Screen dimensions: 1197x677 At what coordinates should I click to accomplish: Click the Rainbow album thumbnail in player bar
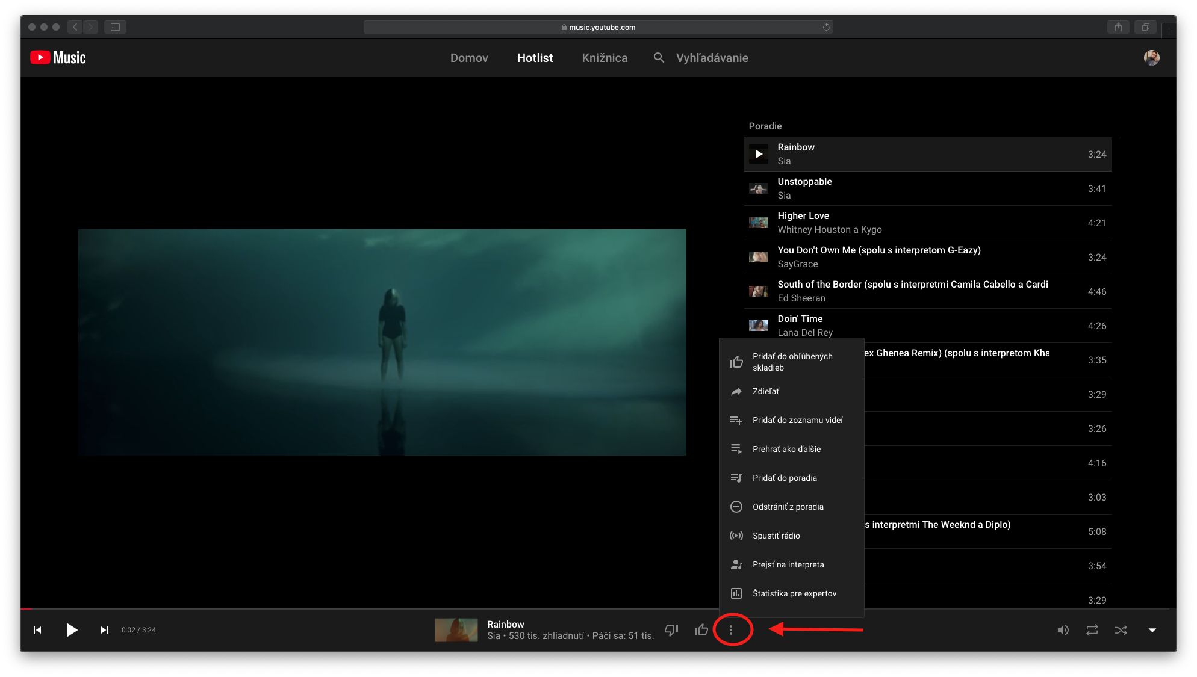[x=456, y=630]
